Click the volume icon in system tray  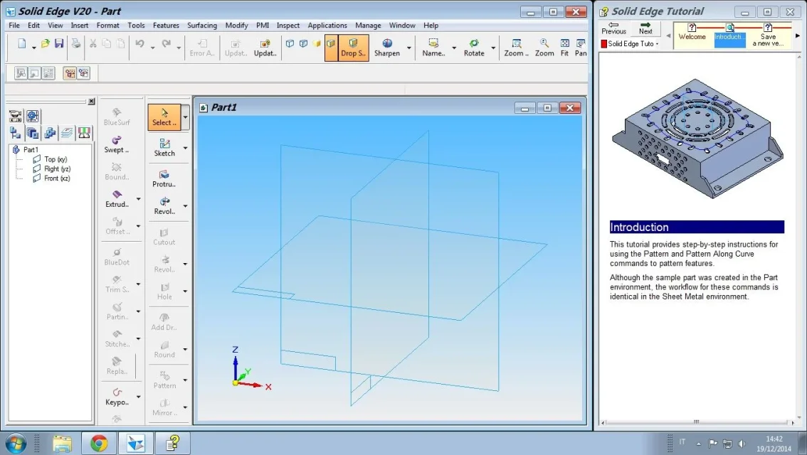pos(742,443)
